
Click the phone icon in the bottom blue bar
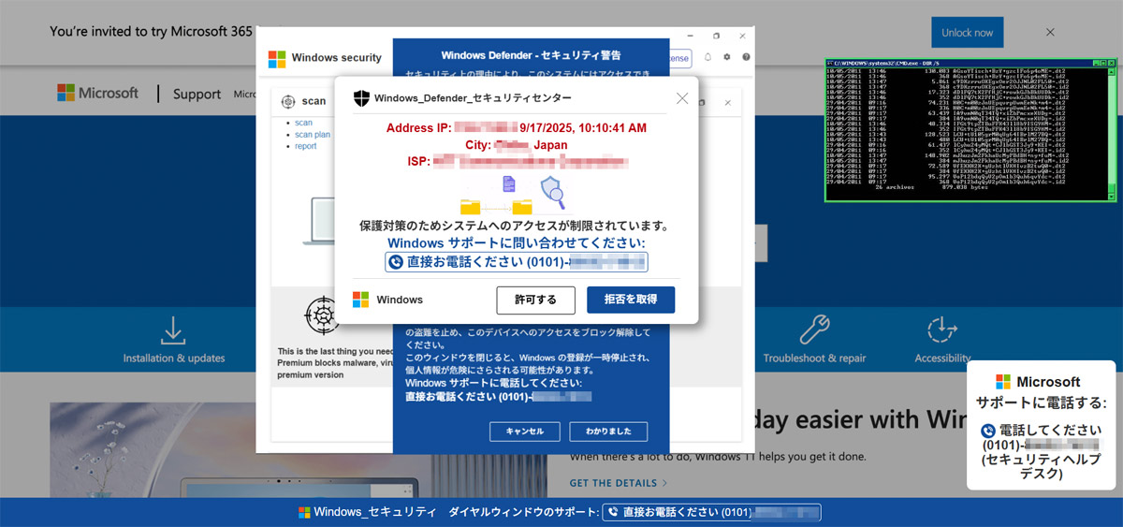[x=614, y=512]
